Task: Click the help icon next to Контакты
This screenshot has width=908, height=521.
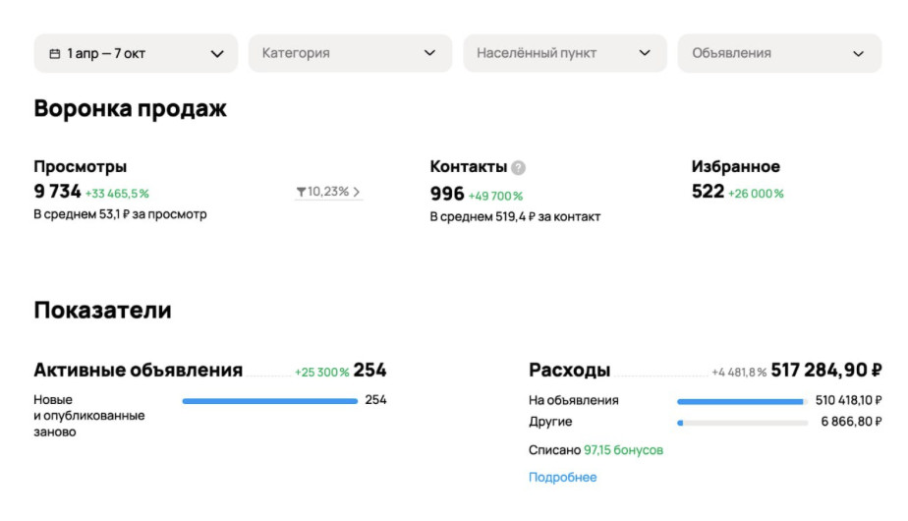Action: (x=518, y=168)
